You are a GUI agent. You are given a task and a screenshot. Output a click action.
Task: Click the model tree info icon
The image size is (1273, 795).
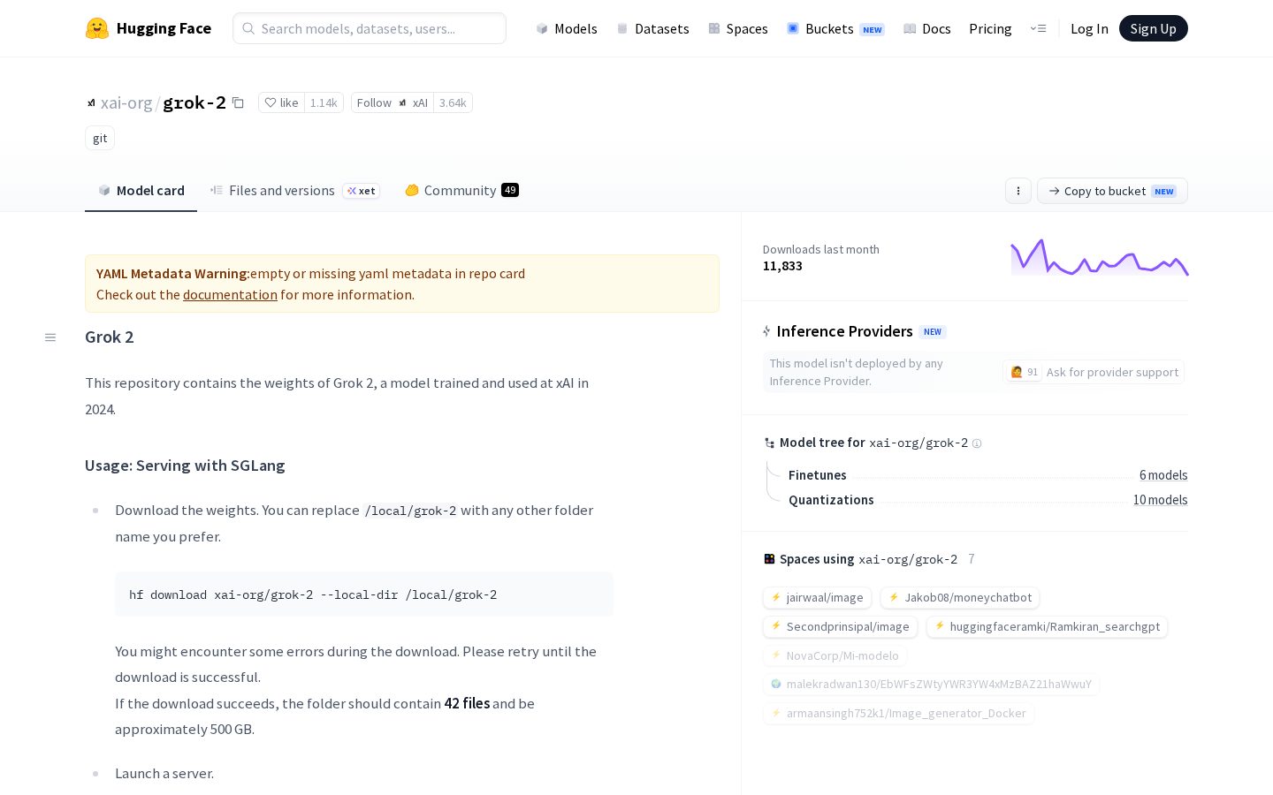pos(977,443)
